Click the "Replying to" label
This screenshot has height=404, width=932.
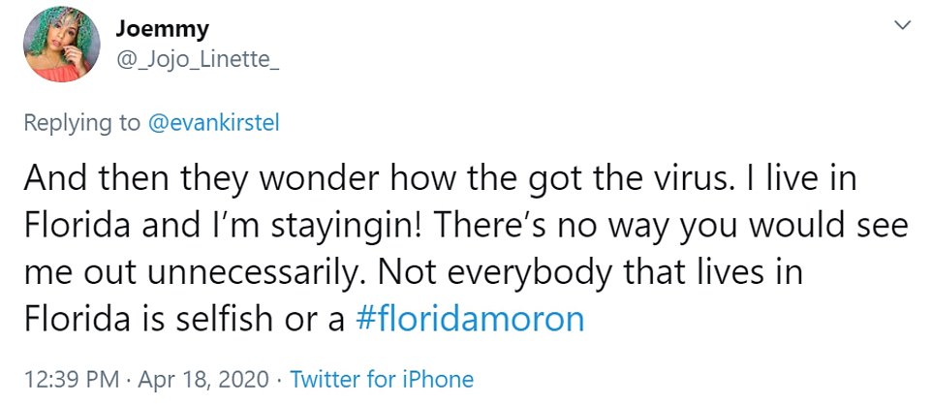pos(81,124)
